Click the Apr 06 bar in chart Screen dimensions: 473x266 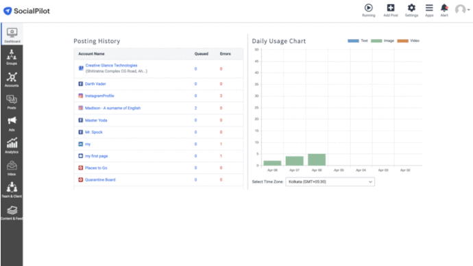point(317,160)
